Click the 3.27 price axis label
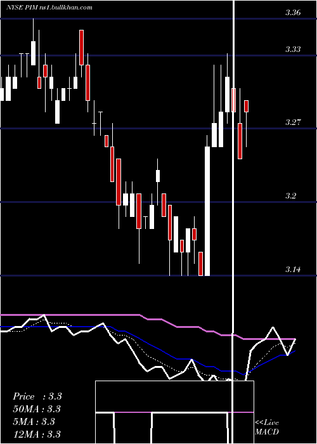This screenshot has height=444, width=317. click(x=293, y=122)
